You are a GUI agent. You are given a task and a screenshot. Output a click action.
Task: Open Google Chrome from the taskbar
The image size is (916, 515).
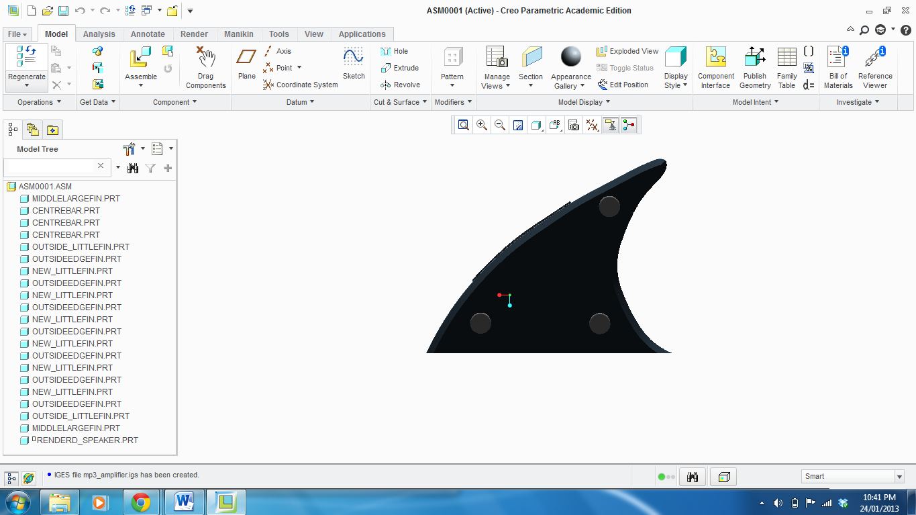coord(141,502)
